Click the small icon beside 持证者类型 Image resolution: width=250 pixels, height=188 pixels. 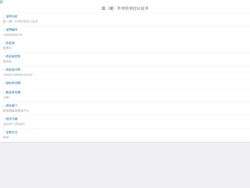[4, 56]
